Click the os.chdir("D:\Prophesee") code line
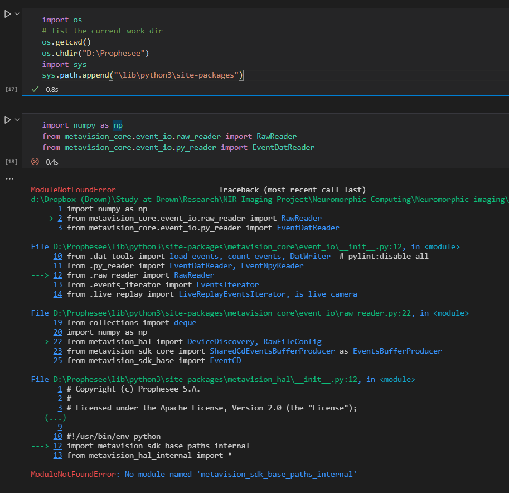 point(95,53)
